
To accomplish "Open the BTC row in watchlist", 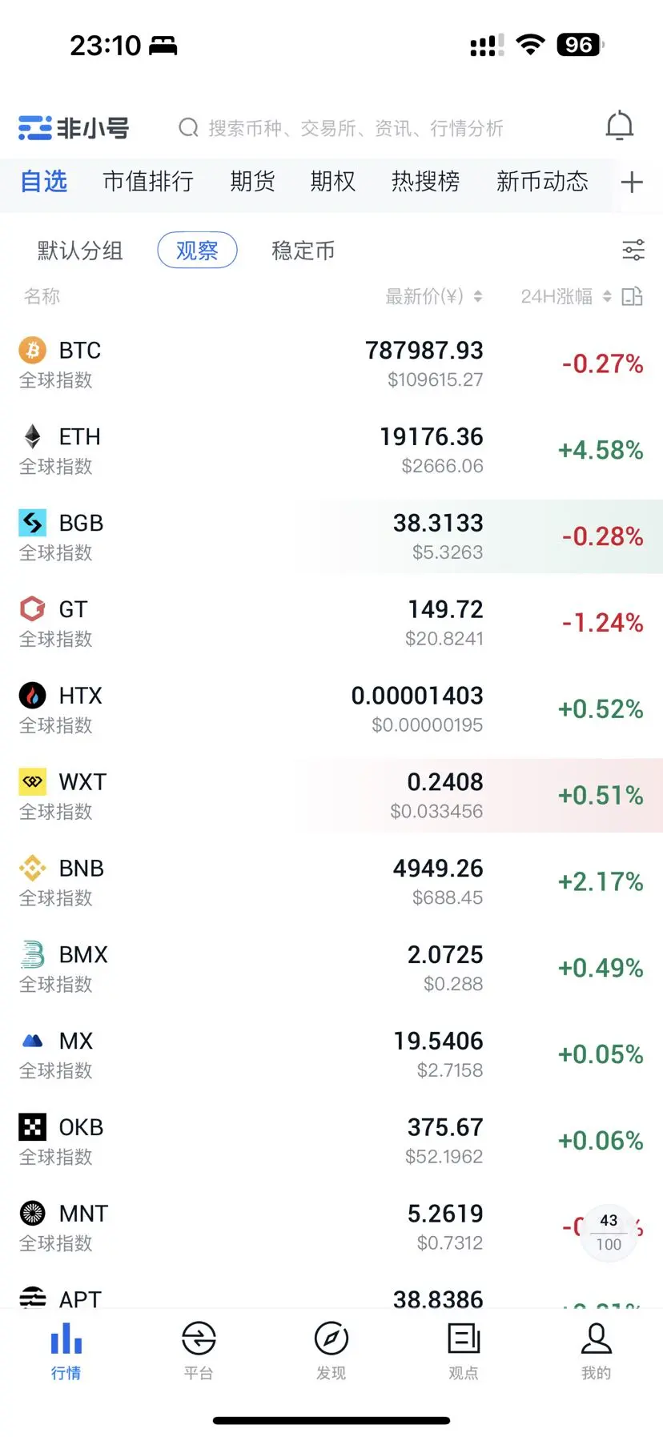I will tap(331, 364).
